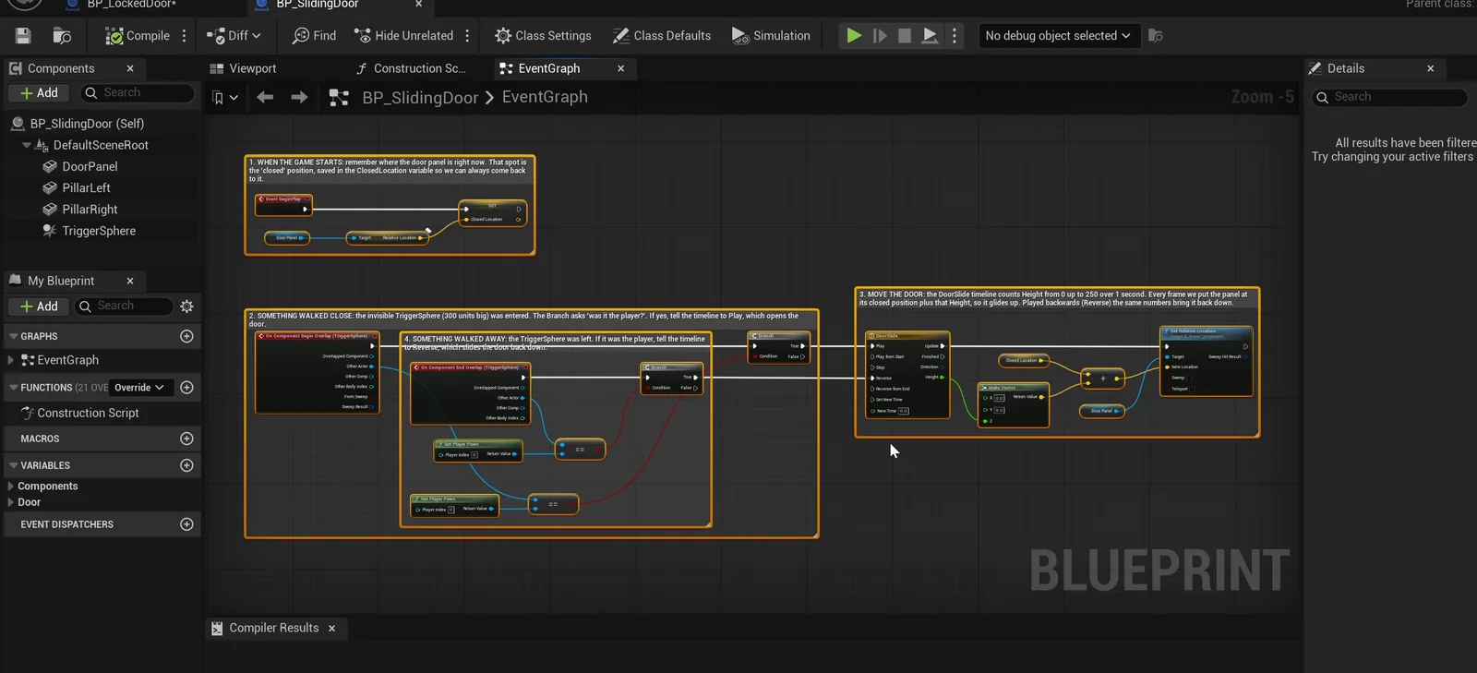
Task: Click the graph forward navigation arrow
Action: pos(299,97)
